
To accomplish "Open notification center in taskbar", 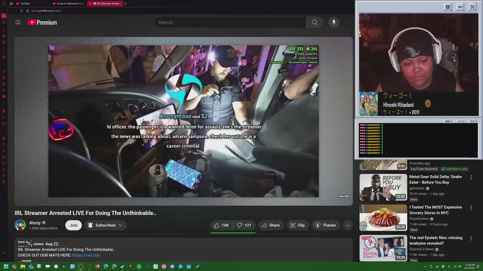I will (478, 266).
